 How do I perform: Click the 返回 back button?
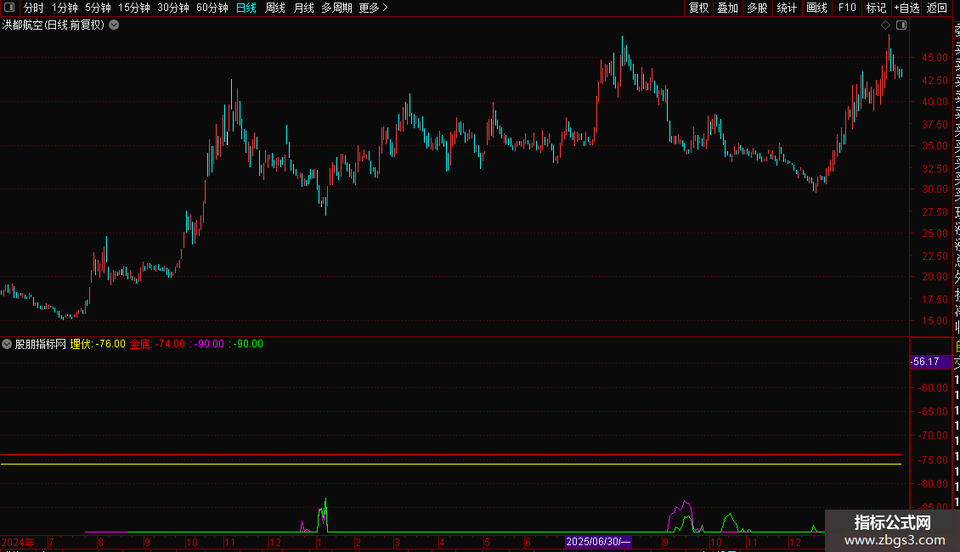tap(937, 8)
